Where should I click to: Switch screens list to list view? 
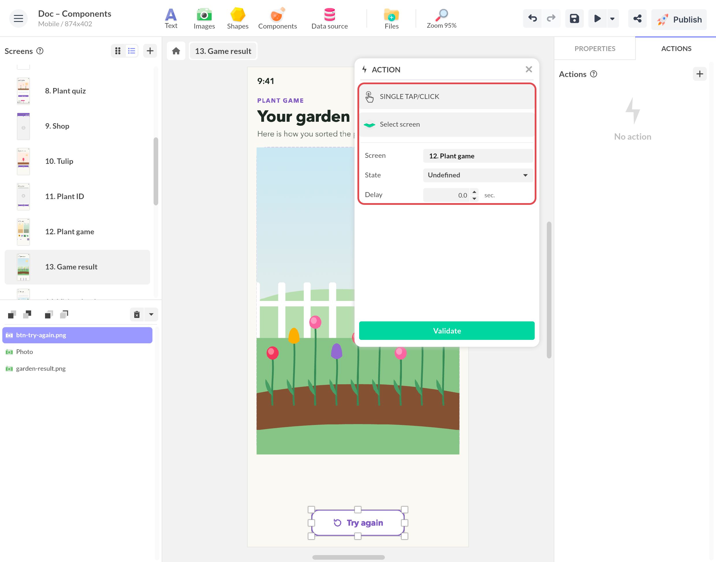tap(132, 51)
